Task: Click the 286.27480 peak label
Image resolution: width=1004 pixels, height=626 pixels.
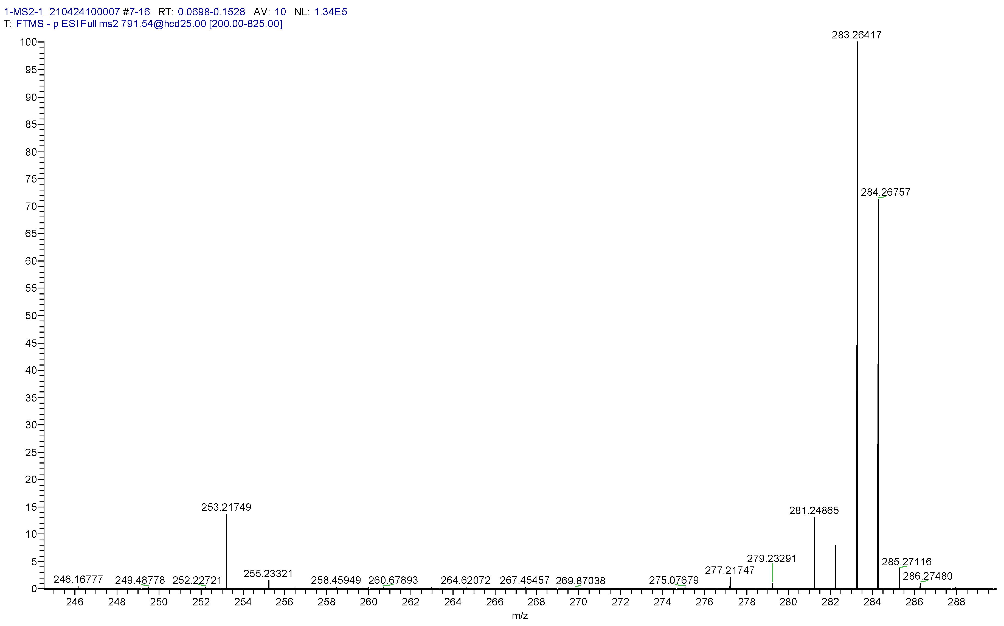Action: coord(927,576)
